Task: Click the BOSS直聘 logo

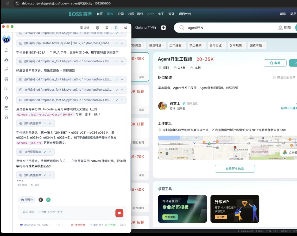Action: (x=80, y=14)
